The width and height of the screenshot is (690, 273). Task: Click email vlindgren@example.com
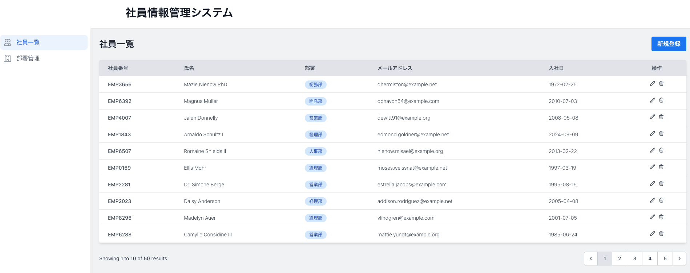click(406, 218)
